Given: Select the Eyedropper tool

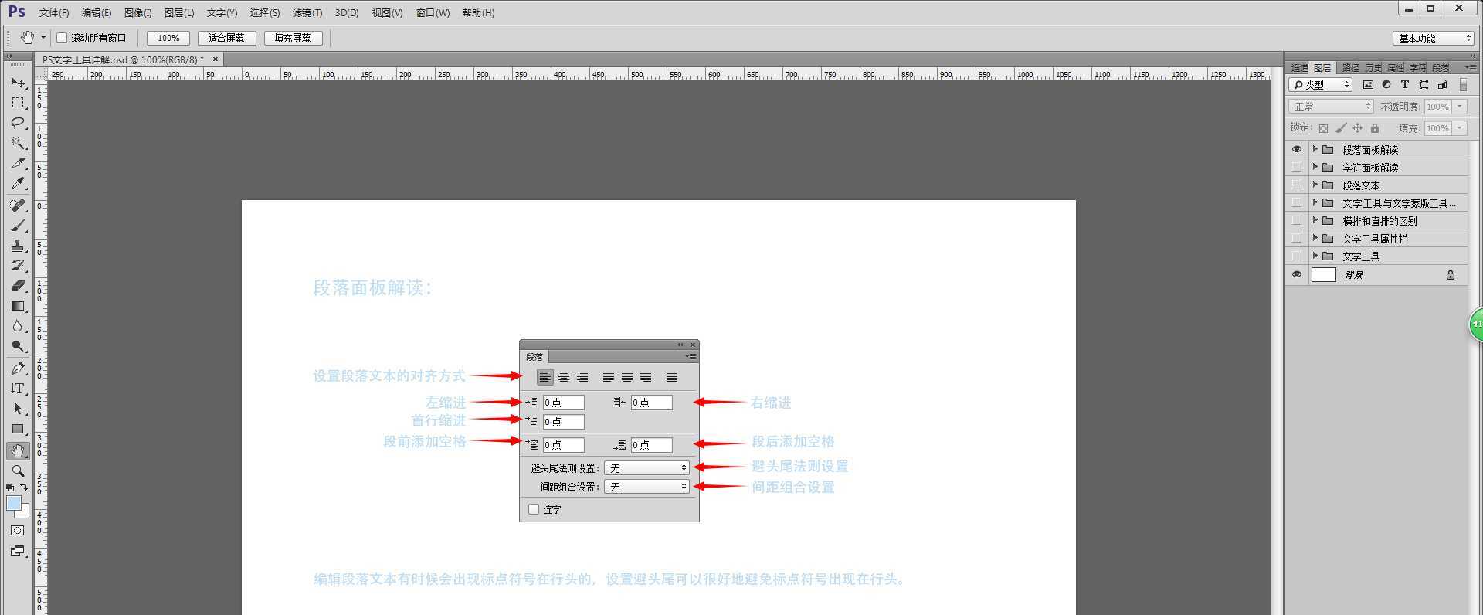Looking at the screenshot, I should click(18, 184).
